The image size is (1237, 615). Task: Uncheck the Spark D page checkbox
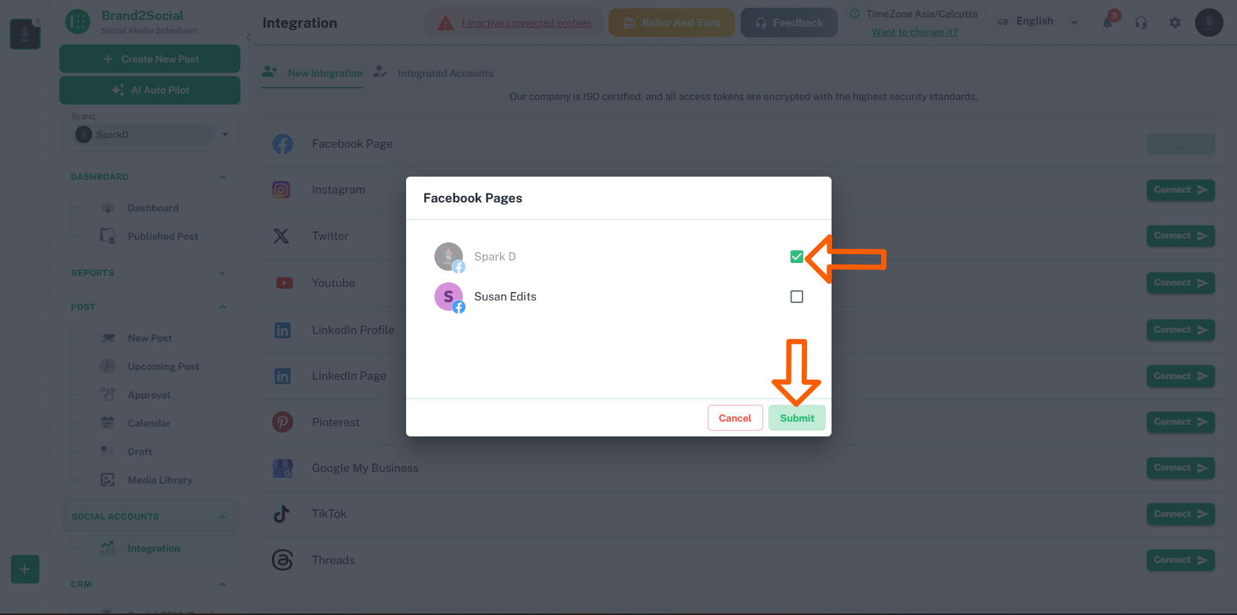click(x=796, y=256)
